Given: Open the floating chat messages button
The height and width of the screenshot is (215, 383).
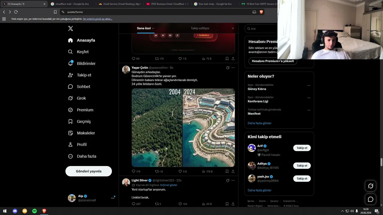Looking at the screenshot, I should (x=370, y=199).
